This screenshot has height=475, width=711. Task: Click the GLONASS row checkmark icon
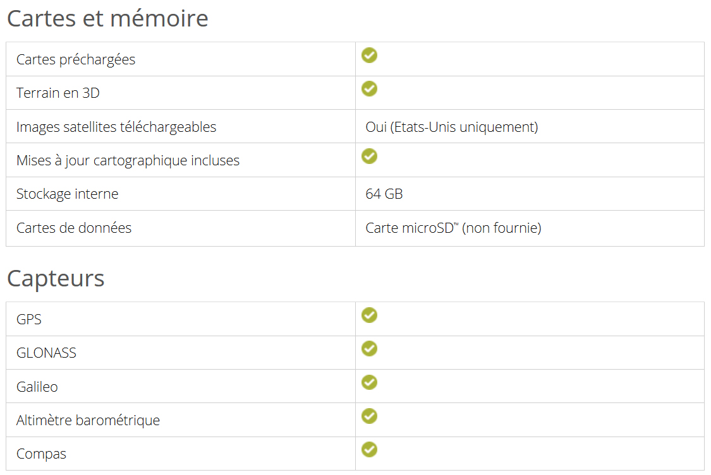(369, 349)
